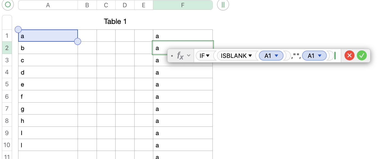This screenshot has width=378, height=159.
Task: Select the row 2 header
Action: (7, 48)
